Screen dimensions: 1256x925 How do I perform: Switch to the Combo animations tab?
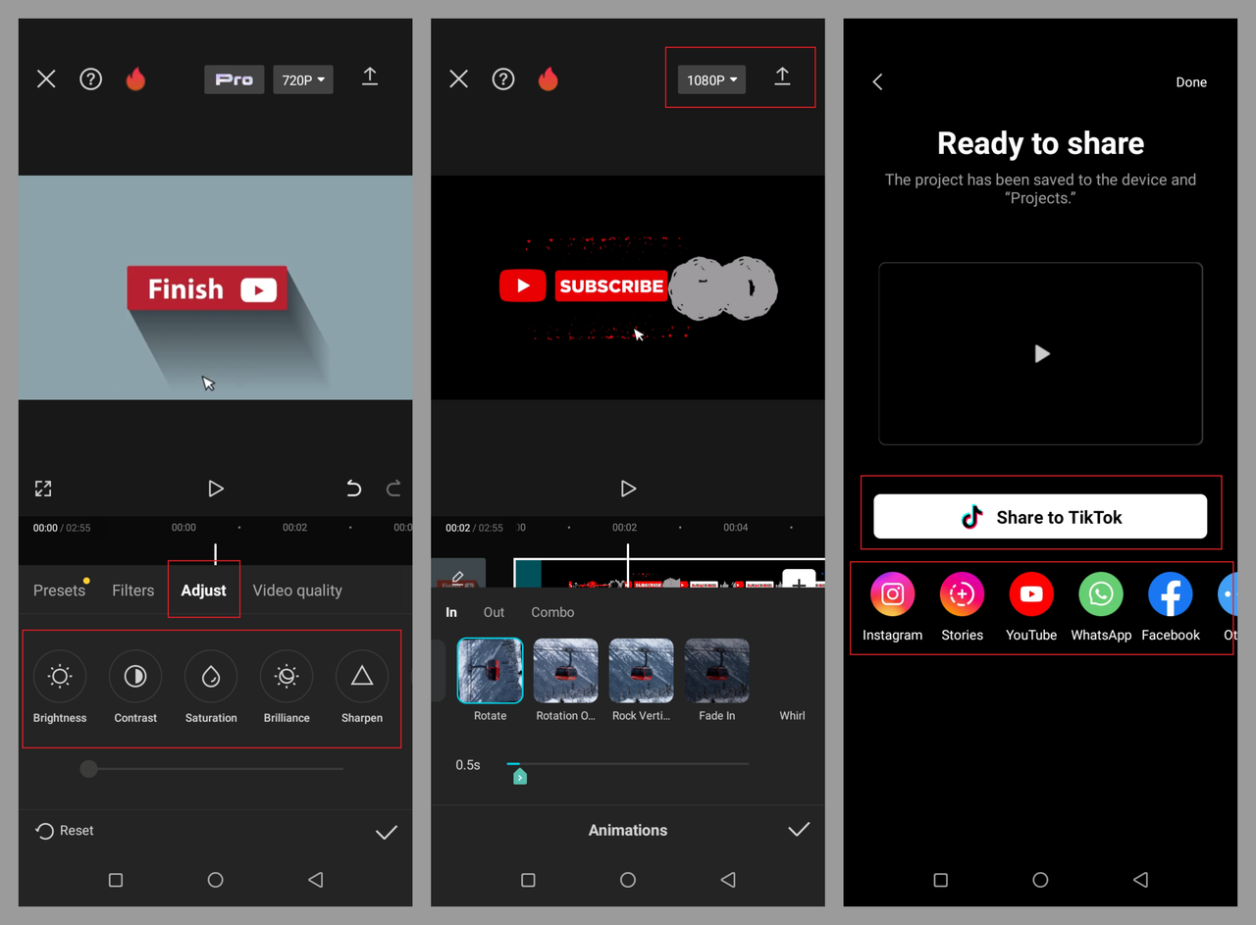point(552,611)
